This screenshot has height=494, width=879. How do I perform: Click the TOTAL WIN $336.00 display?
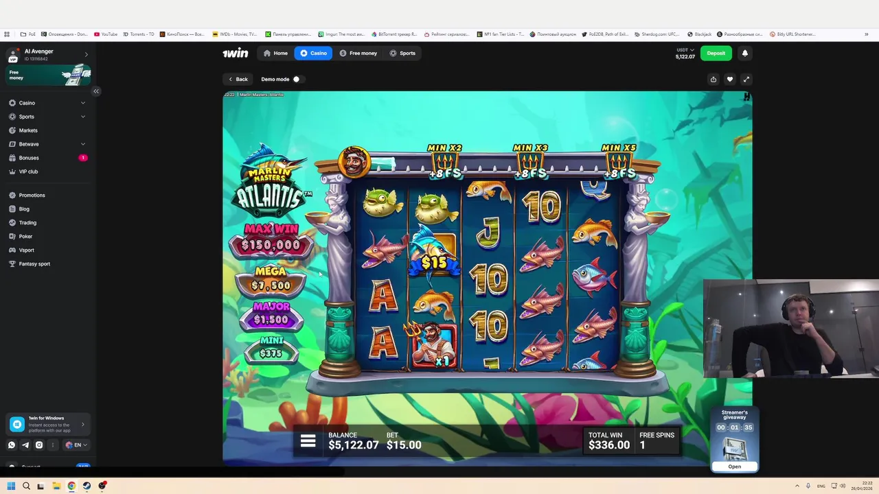click(608, 441)
